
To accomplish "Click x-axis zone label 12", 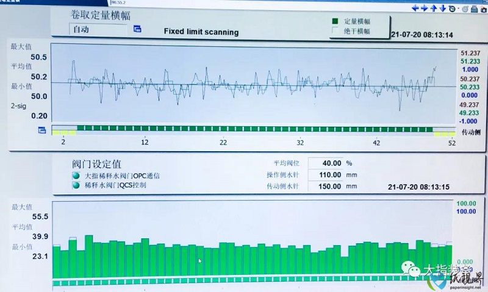I will pos(145,143).
